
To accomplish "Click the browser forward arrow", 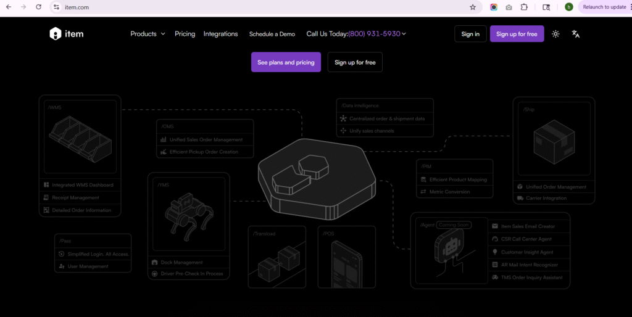I will coord(23,7).
